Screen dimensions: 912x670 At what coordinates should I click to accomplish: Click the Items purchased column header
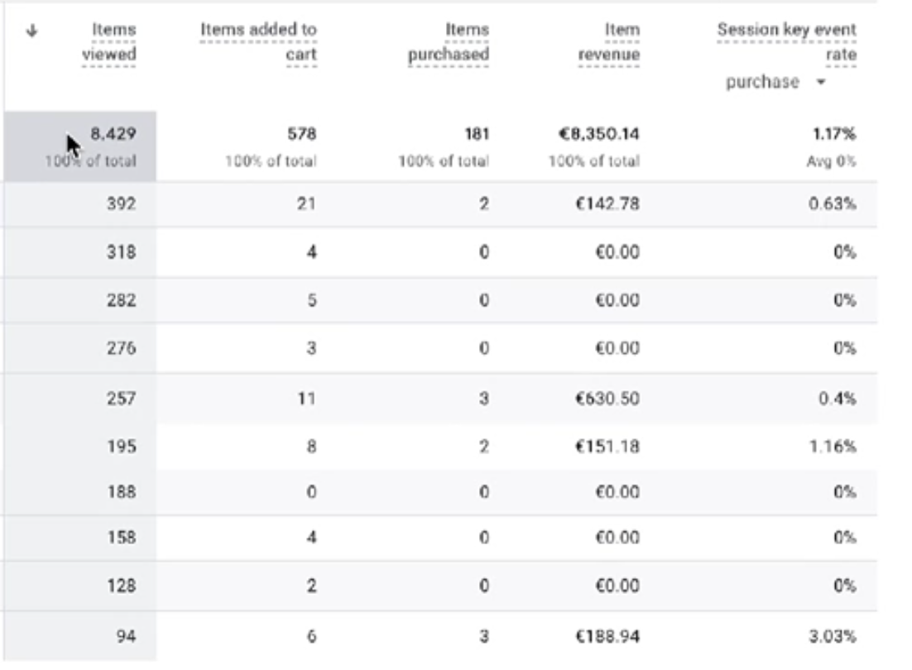[448, 42]
